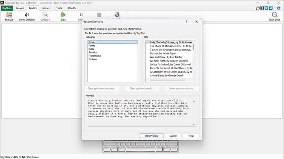Click the KeyBlaze app icon in the title bar
The width and height of the screenshot is (284, 159).
[x=2, y=3]
